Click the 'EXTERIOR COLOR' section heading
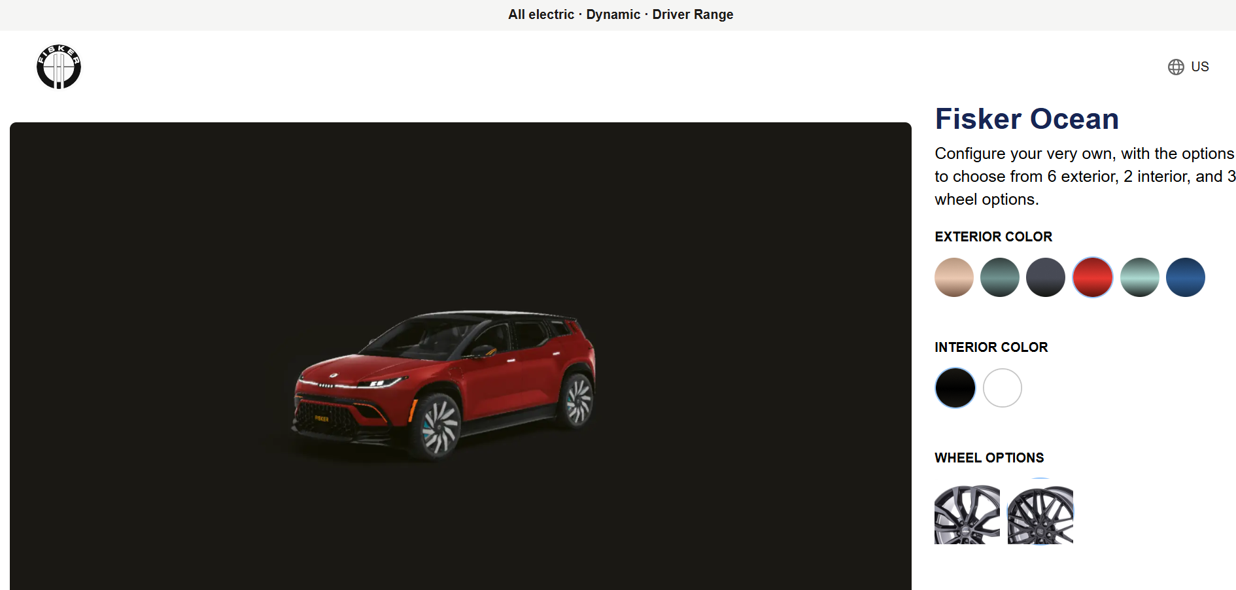Image resolution: width=1236 pixels, height=590 pixels. [x=993, y=237]
